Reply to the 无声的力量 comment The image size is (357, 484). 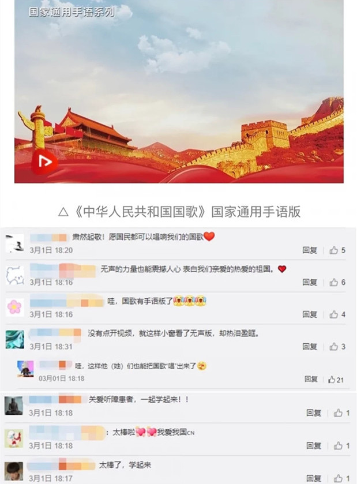pyautogui.click(x=310, y=282)
